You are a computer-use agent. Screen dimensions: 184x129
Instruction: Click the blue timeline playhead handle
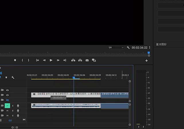(74, 77)
